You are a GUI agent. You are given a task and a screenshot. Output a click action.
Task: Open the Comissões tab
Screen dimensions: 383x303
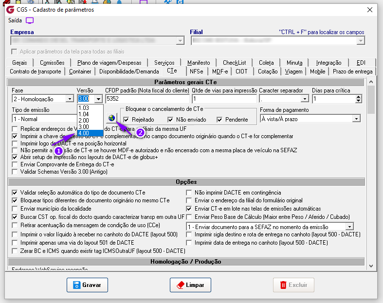tap(52, 63)
